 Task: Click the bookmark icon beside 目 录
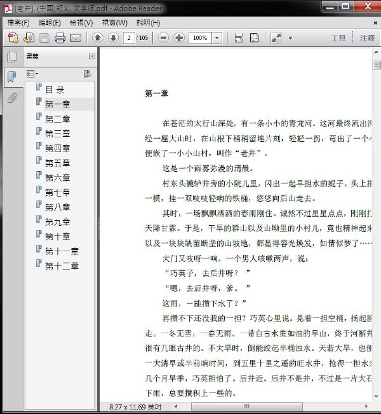39,87
